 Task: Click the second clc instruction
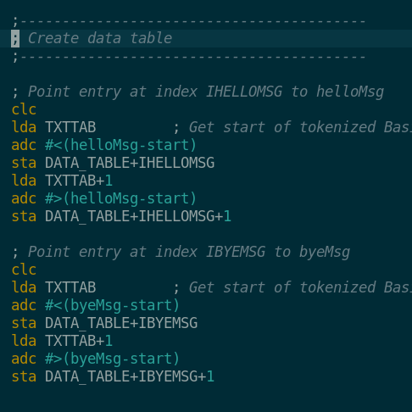click(x=24, y=270)
